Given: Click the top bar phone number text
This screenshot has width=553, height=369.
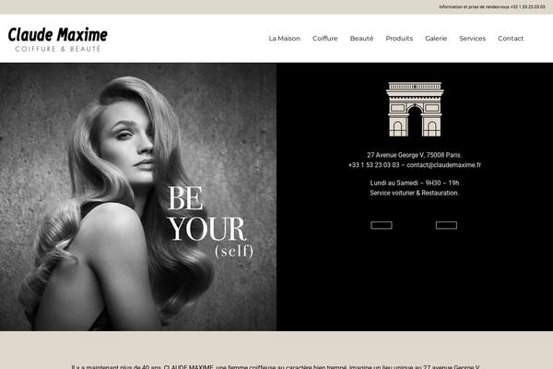Looking at the screenshot, I should [x=491, y=6].
